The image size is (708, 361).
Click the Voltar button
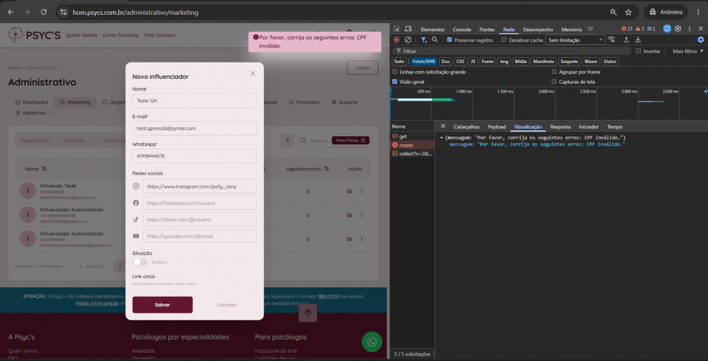(x=362, y=68)
